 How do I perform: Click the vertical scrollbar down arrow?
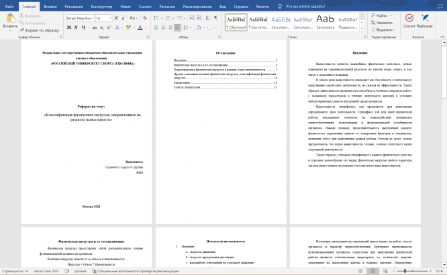click(444, 265)
